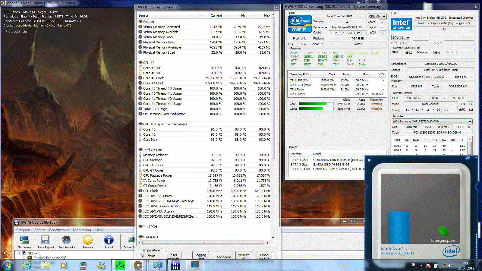Switch to the HWiNFO32 taskbar icon

(175, 266)
